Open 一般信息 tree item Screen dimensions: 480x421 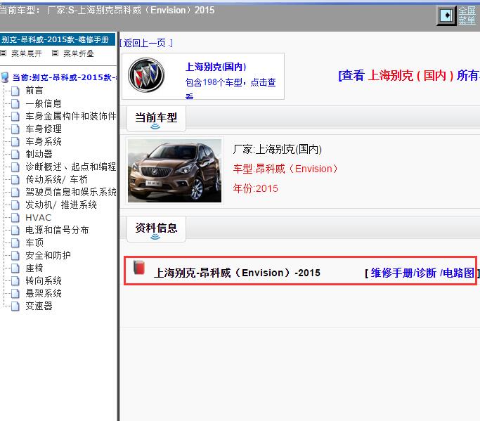(44, 103)
